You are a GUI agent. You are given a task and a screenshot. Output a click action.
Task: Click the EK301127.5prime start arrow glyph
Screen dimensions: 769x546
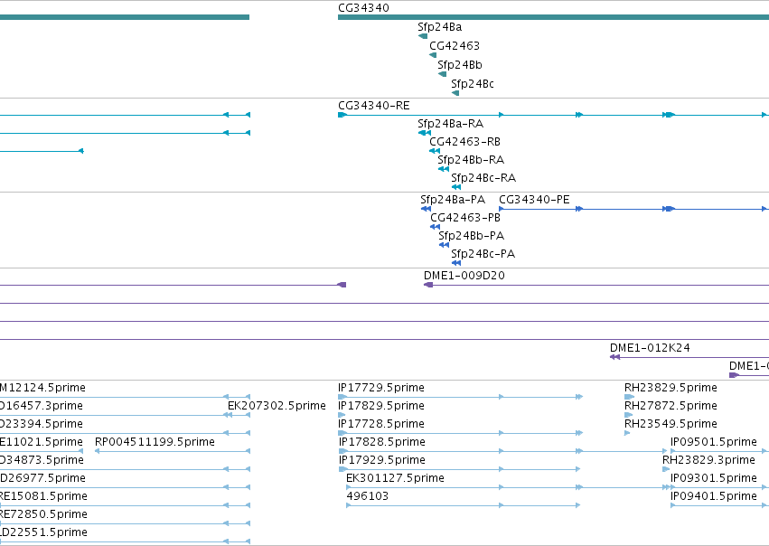pos(349,487)
